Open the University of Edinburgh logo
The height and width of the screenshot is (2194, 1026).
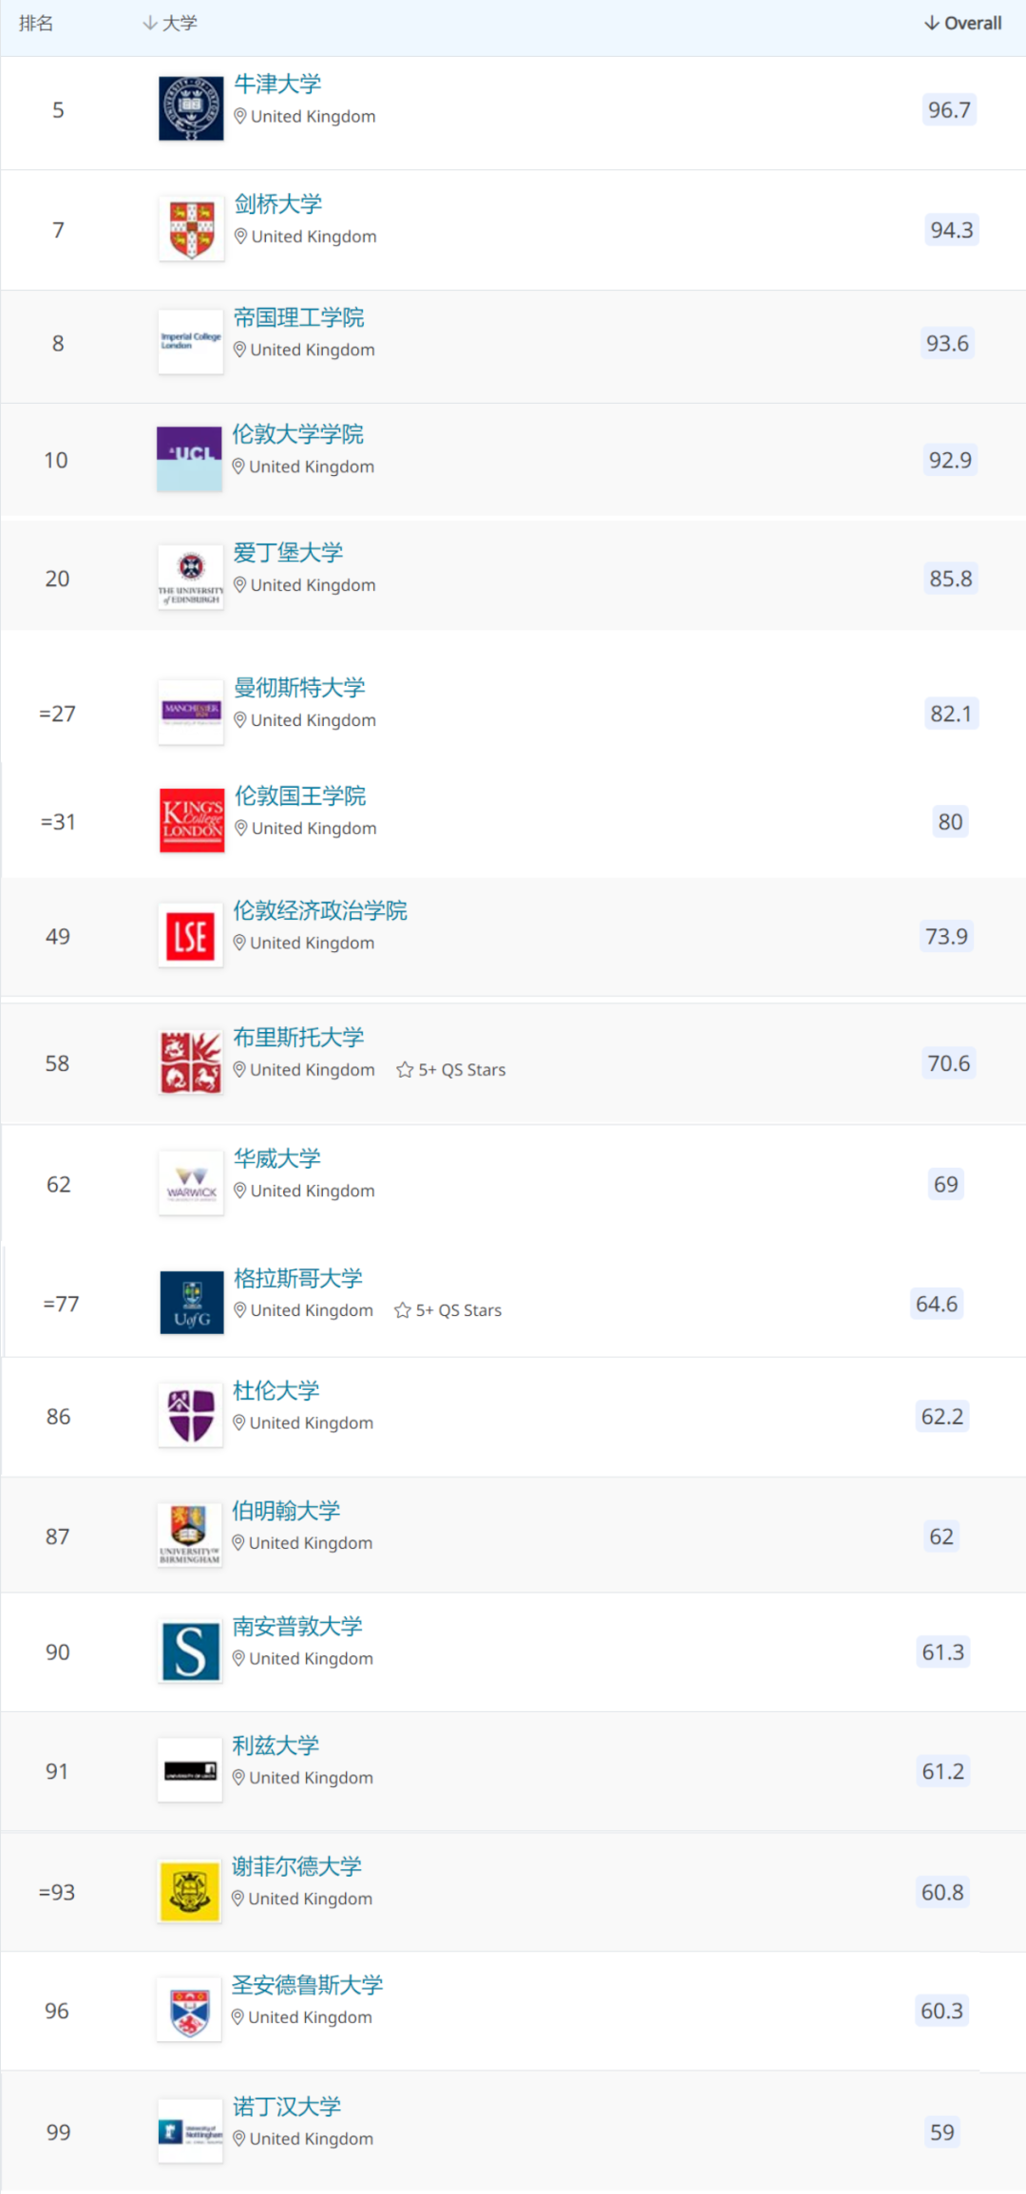click(190, 578)
